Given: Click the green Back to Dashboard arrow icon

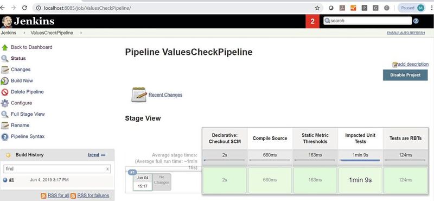Looking at the screenshot, I should pyautogui.click(x=5, y=47).
